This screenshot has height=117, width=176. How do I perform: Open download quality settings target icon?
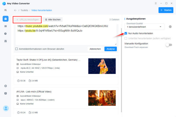(170, 27)
